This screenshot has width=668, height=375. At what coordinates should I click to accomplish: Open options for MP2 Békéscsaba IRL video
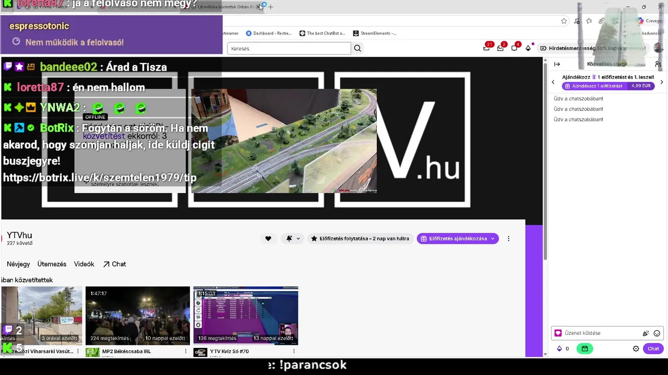[x=186, y=352]
